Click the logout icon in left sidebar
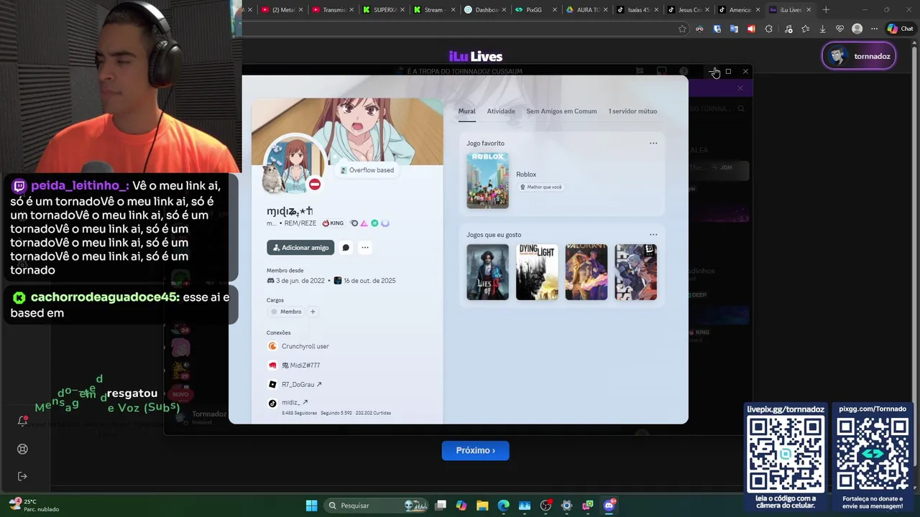 click(x=22, y=476)
